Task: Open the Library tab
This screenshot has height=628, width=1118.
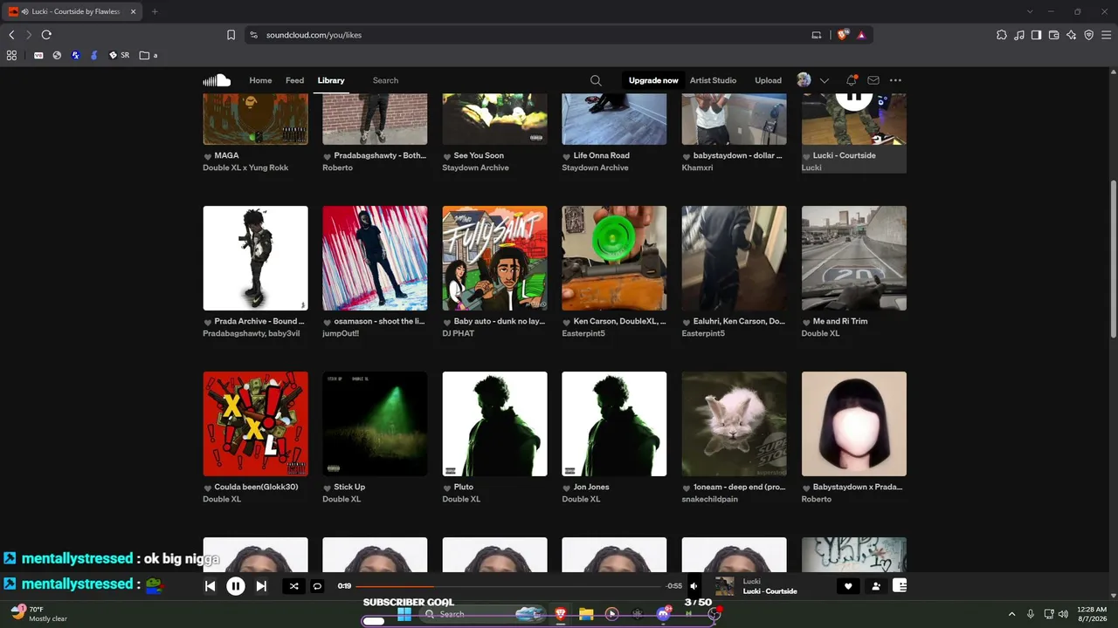Action: click(x=331, y=80)
